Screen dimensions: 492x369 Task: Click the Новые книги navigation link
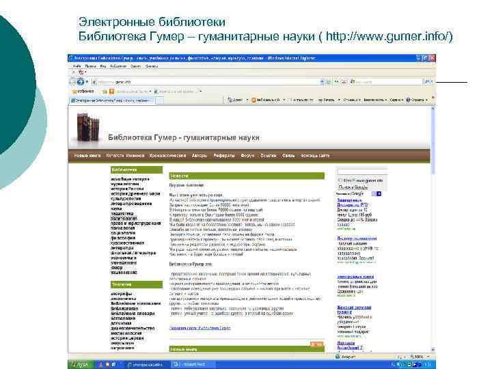(87, 156)
